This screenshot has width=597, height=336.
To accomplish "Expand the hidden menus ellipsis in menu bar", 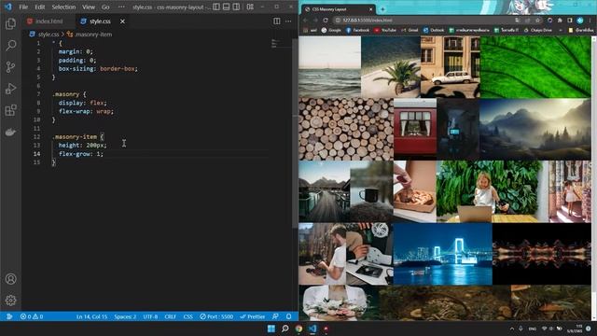I will (121, 7).
